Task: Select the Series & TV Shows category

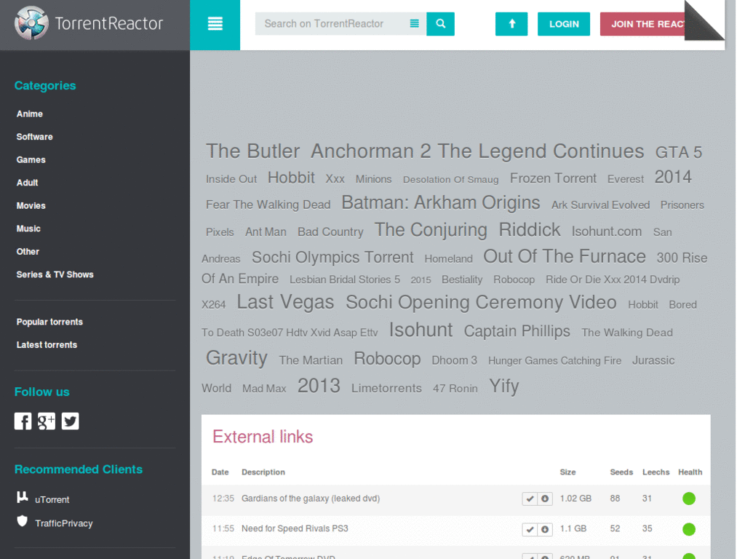Action: coord(55,274)
